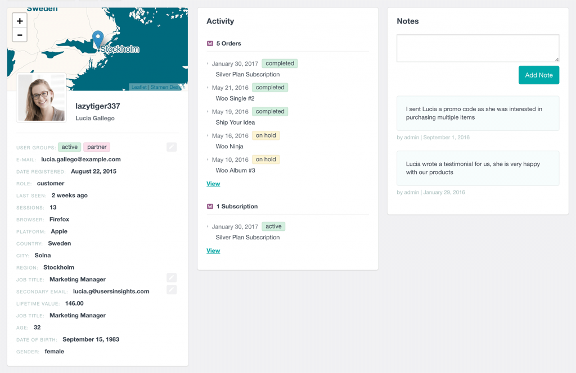Image resolution: width=576 pixels, height=373 pixels.
Task: Click the completed badge on Ship Your Idea
Action: [x=270, y=111]
